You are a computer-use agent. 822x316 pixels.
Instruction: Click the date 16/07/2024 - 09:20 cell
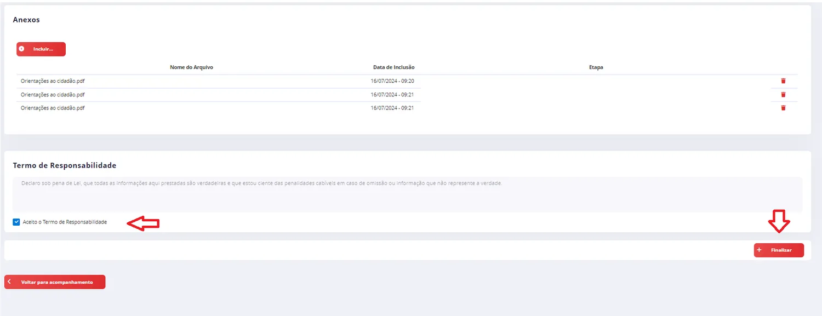(x=392, y=81)
